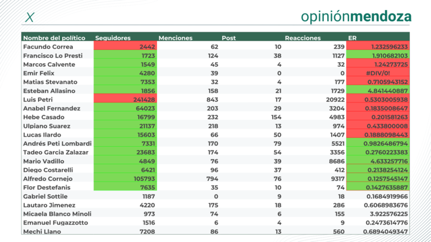Select the Mechi Llano row name
This screenshot has width=431, height=242.
(x=42, y=231)
